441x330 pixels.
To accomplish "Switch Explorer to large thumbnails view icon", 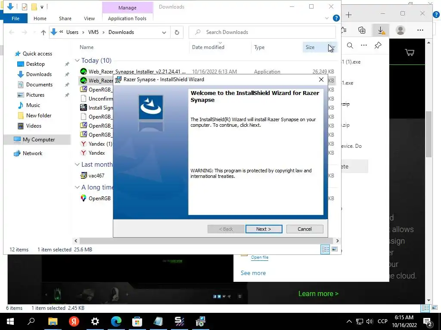I will (x=334, y=249).
